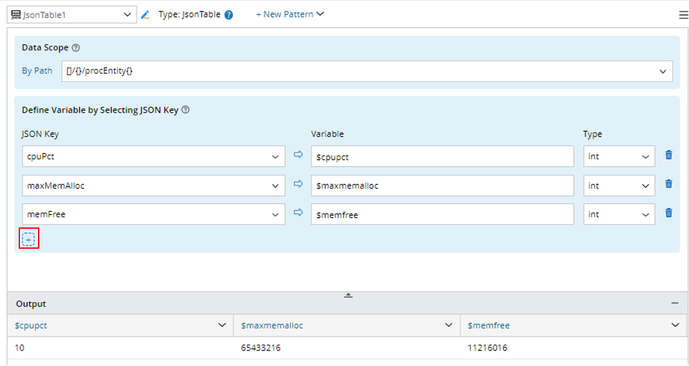This screenshot has width=689, height=366.
Task: Open $cpupct column header dropdown
Action: pos(222,325)
